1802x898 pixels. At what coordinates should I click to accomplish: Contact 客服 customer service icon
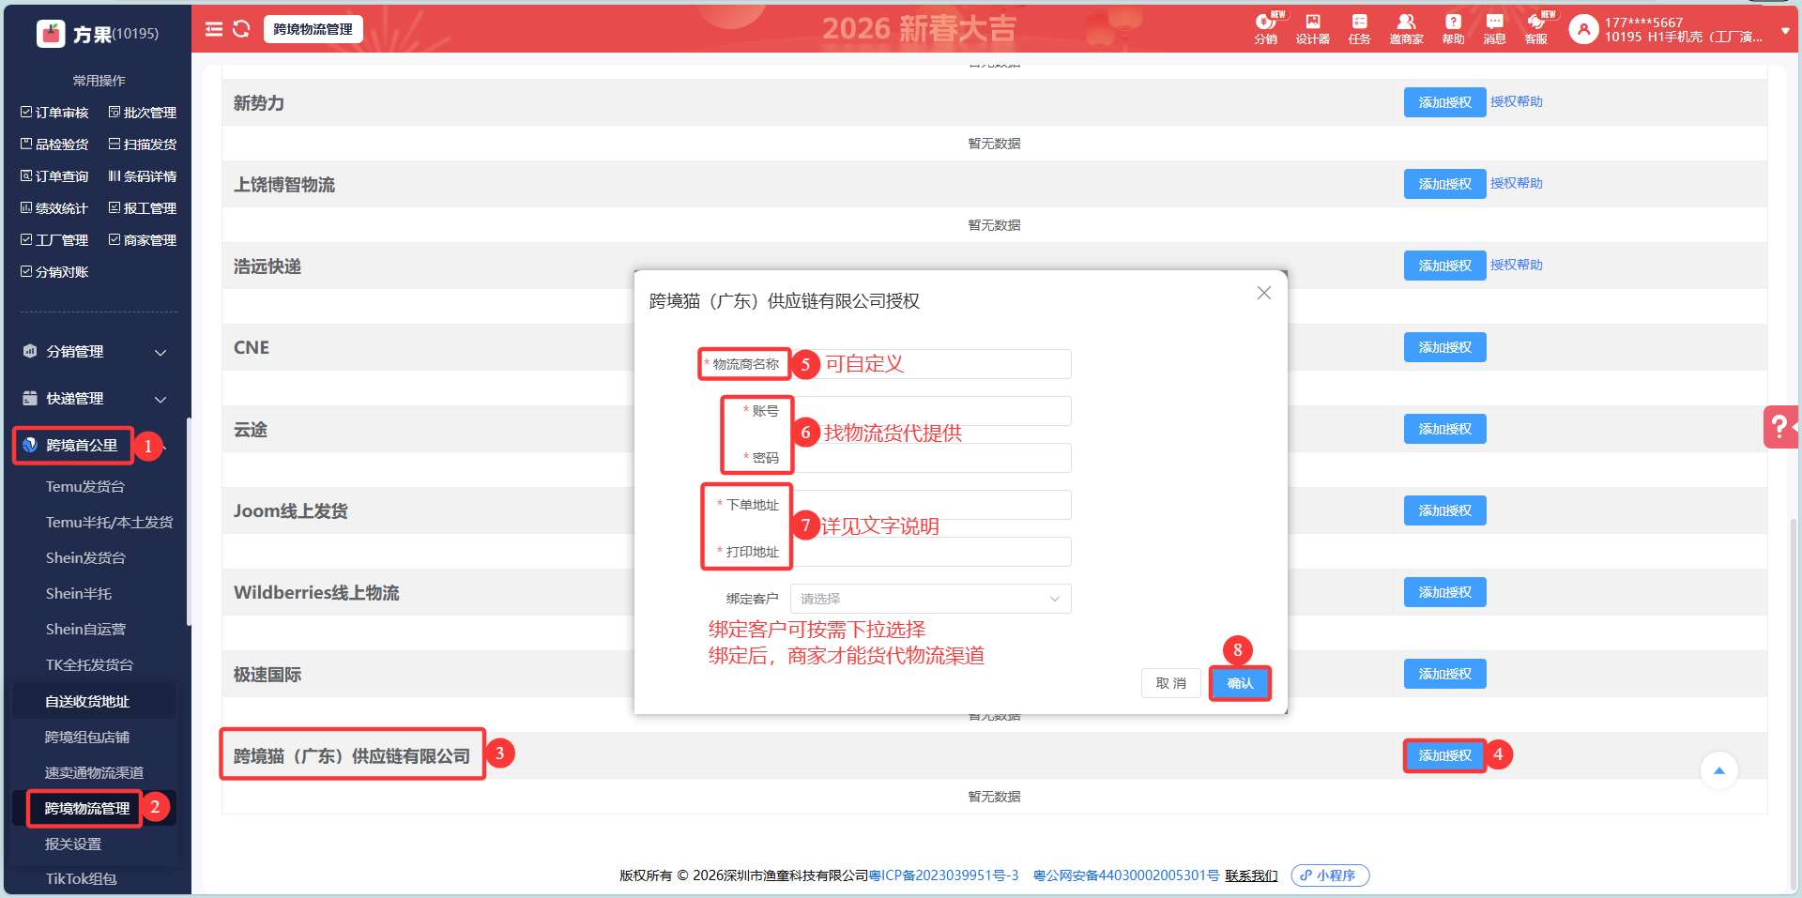(1536, 29)
